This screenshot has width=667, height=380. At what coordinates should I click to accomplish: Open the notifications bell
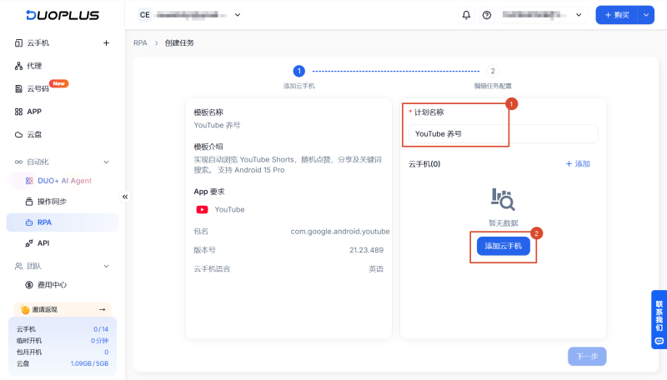pyautogui.click(x=466, y=15)
